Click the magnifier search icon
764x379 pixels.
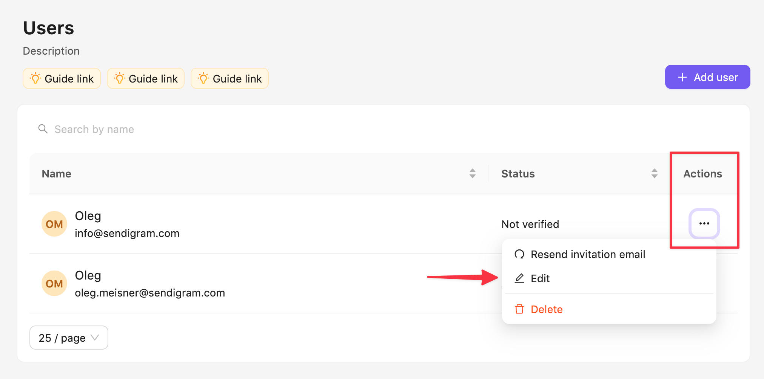[43, 129]
